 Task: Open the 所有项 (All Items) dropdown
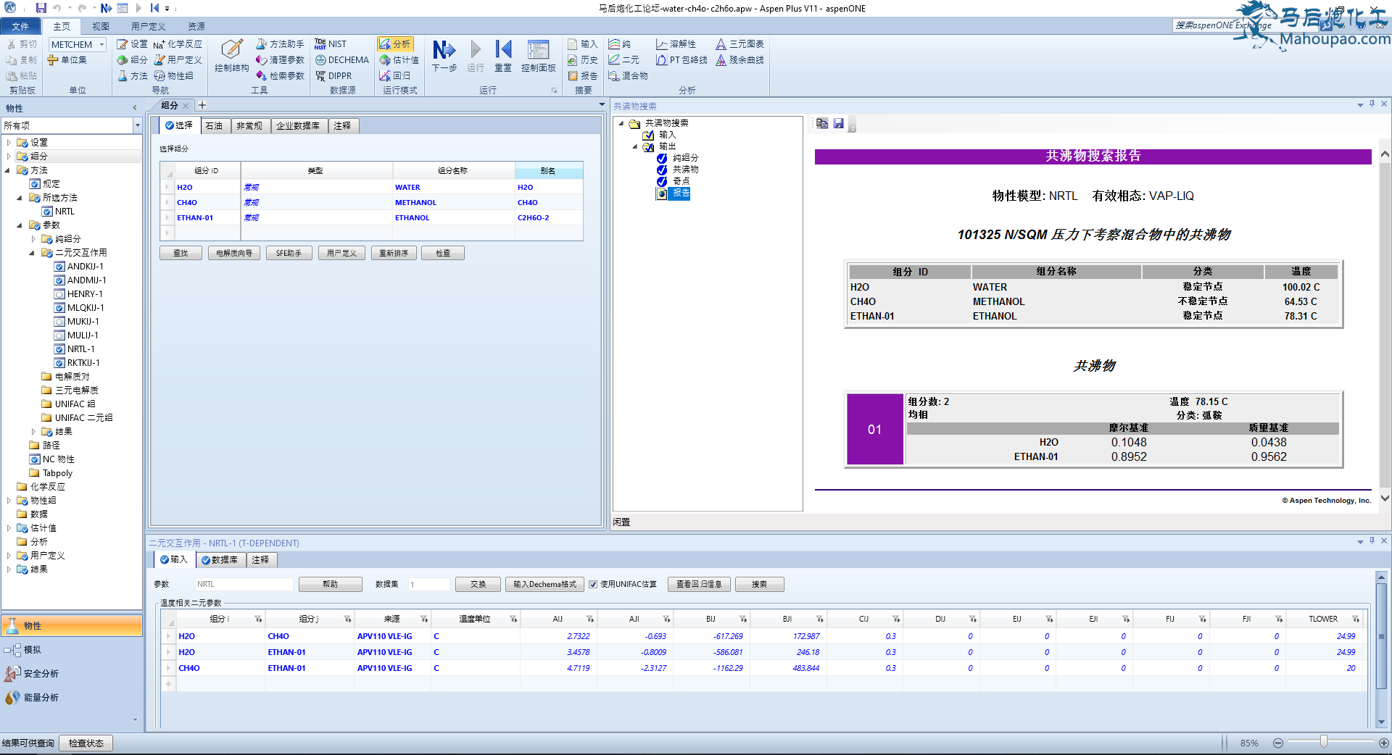coord(137,126)
